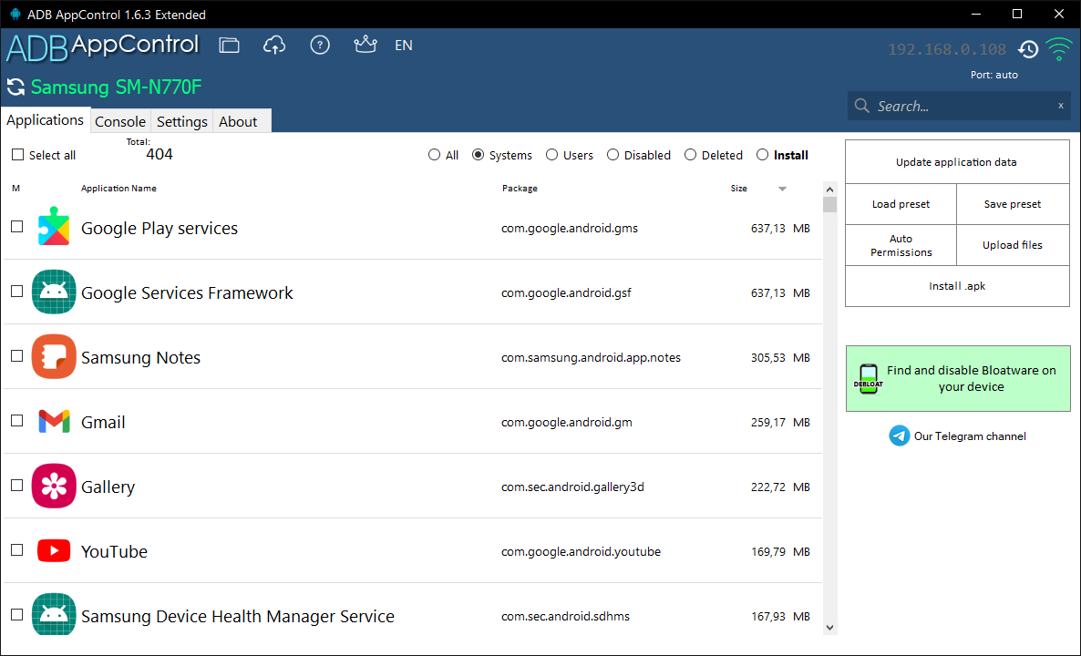Screen dimensions: 1081x656
Task: Click the Debloat phone icon
Action: [x=869, y=379]
